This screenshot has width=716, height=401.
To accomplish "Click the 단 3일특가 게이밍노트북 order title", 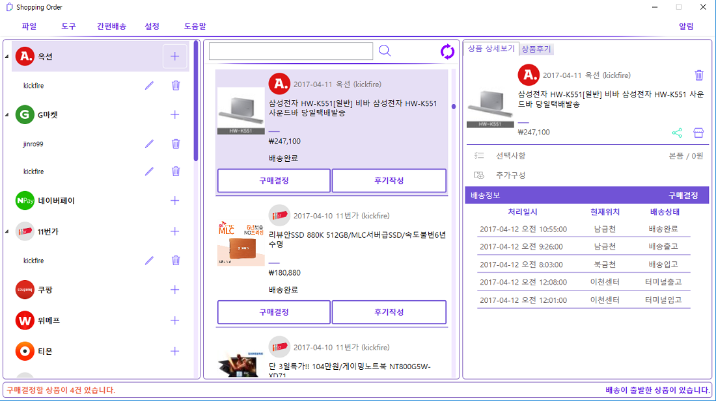I will coord(350,371).
